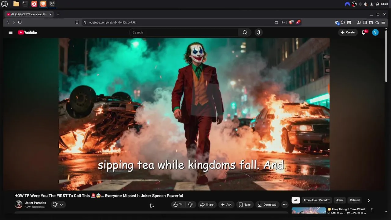Show the browser sidebar panel
Image resolution: width=391 pixels, height=220 pixels.
point(365,22)
